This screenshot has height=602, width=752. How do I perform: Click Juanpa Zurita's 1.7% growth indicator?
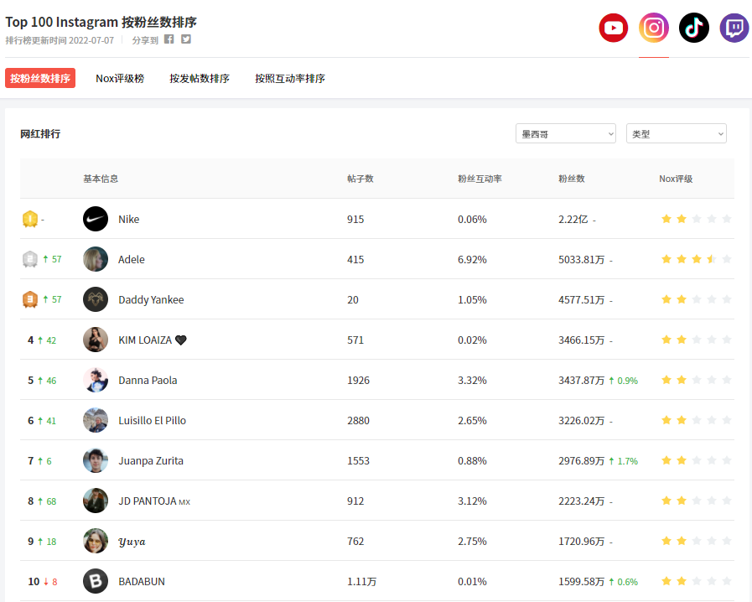click(x=624, y=461)
